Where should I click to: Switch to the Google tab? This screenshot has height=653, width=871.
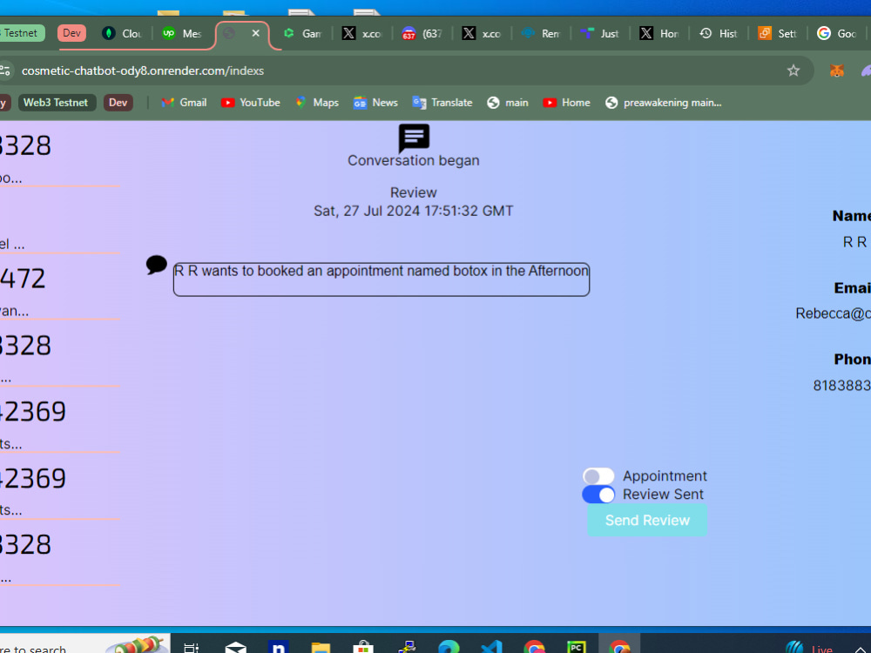tap(838, 33)
